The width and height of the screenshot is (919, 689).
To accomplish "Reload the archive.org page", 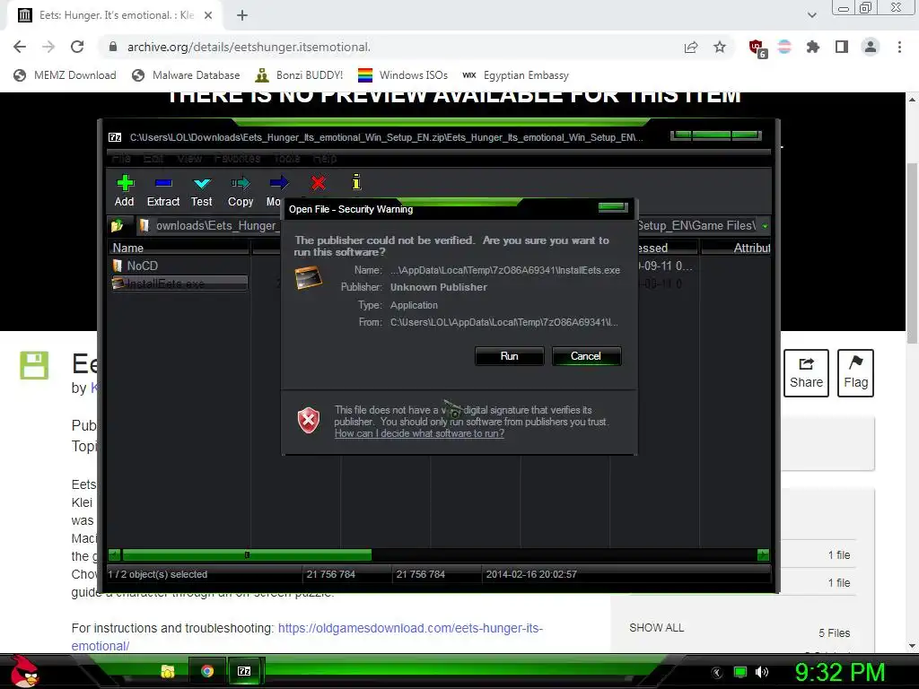I will (x=77, y=47).
